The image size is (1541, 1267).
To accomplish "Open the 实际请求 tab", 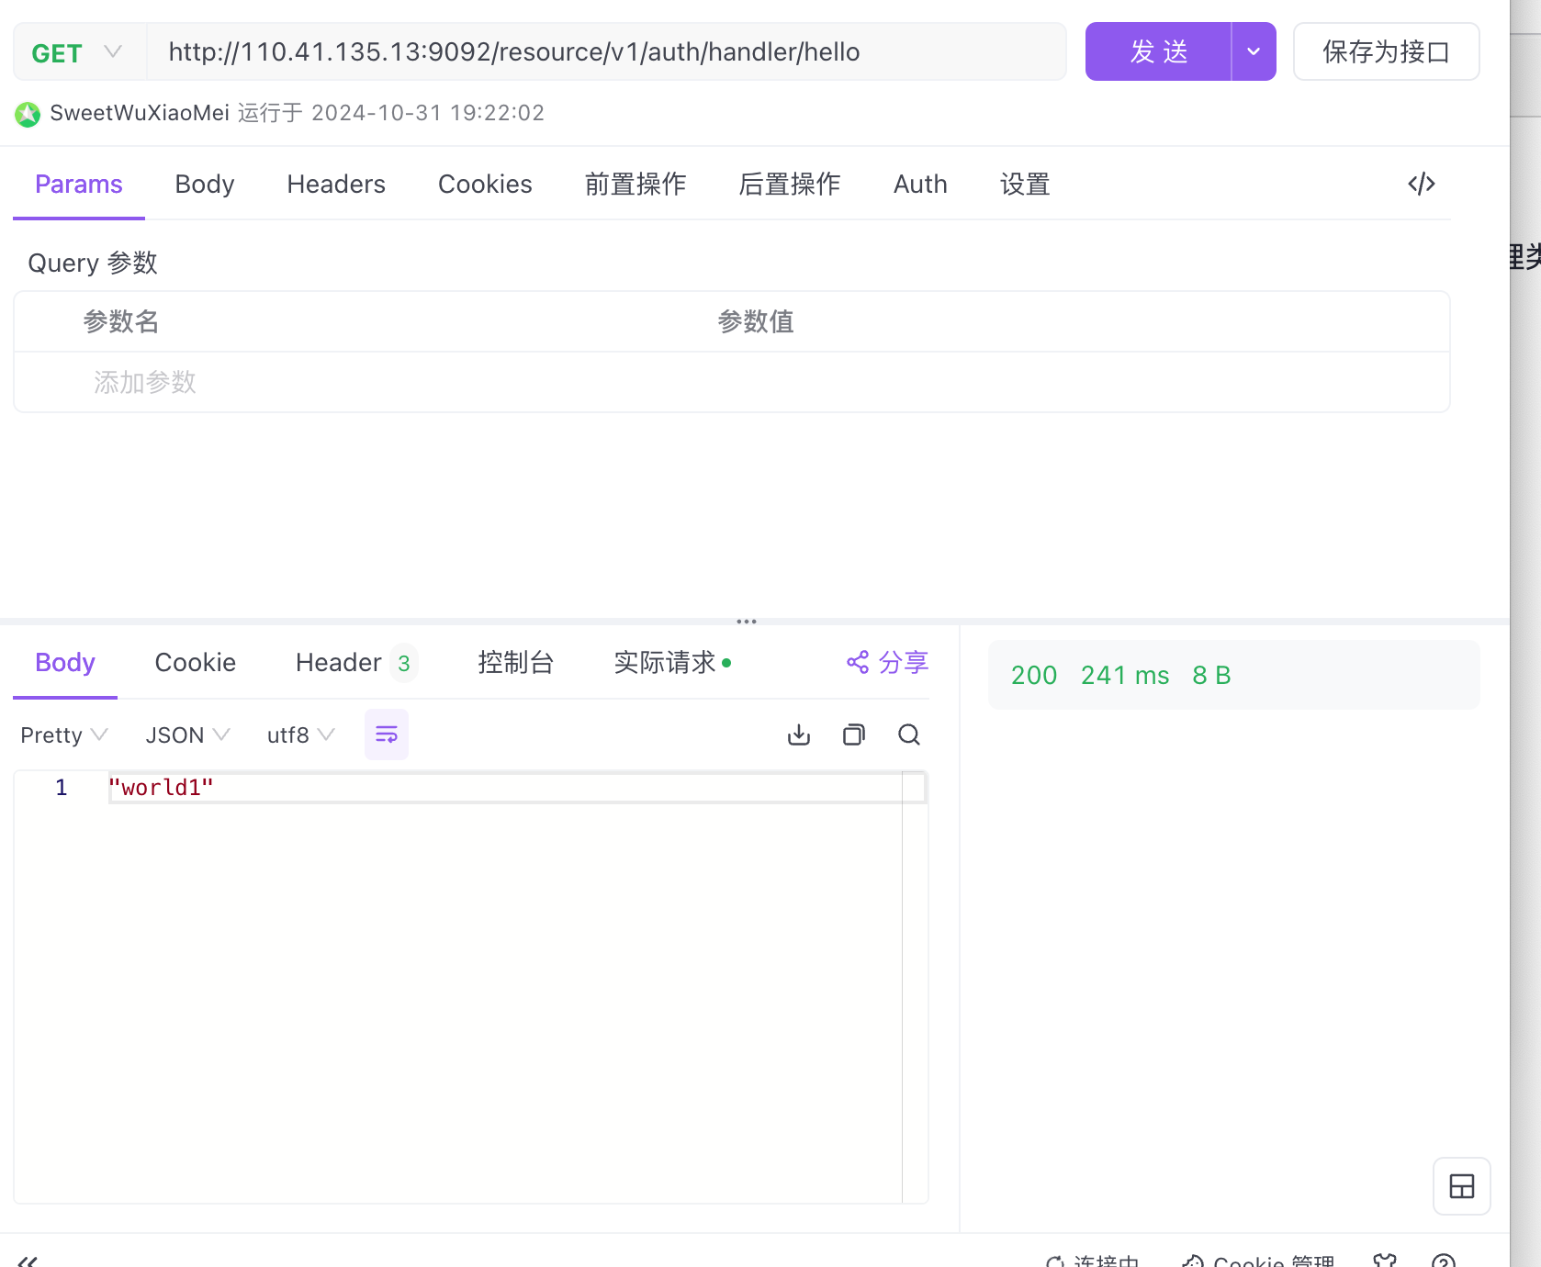I will tap(672, 663).
